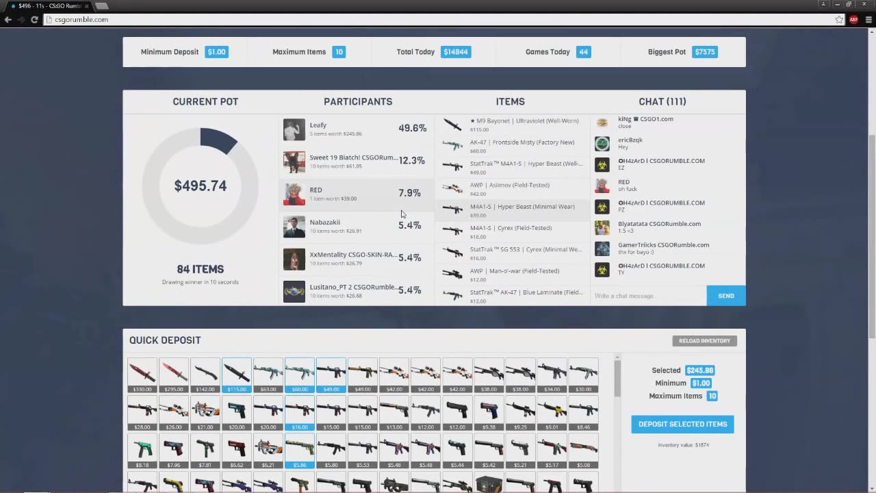Select the $34.00 rifle in inventory
Screen dimensions: 876x493
coord(552,375)
